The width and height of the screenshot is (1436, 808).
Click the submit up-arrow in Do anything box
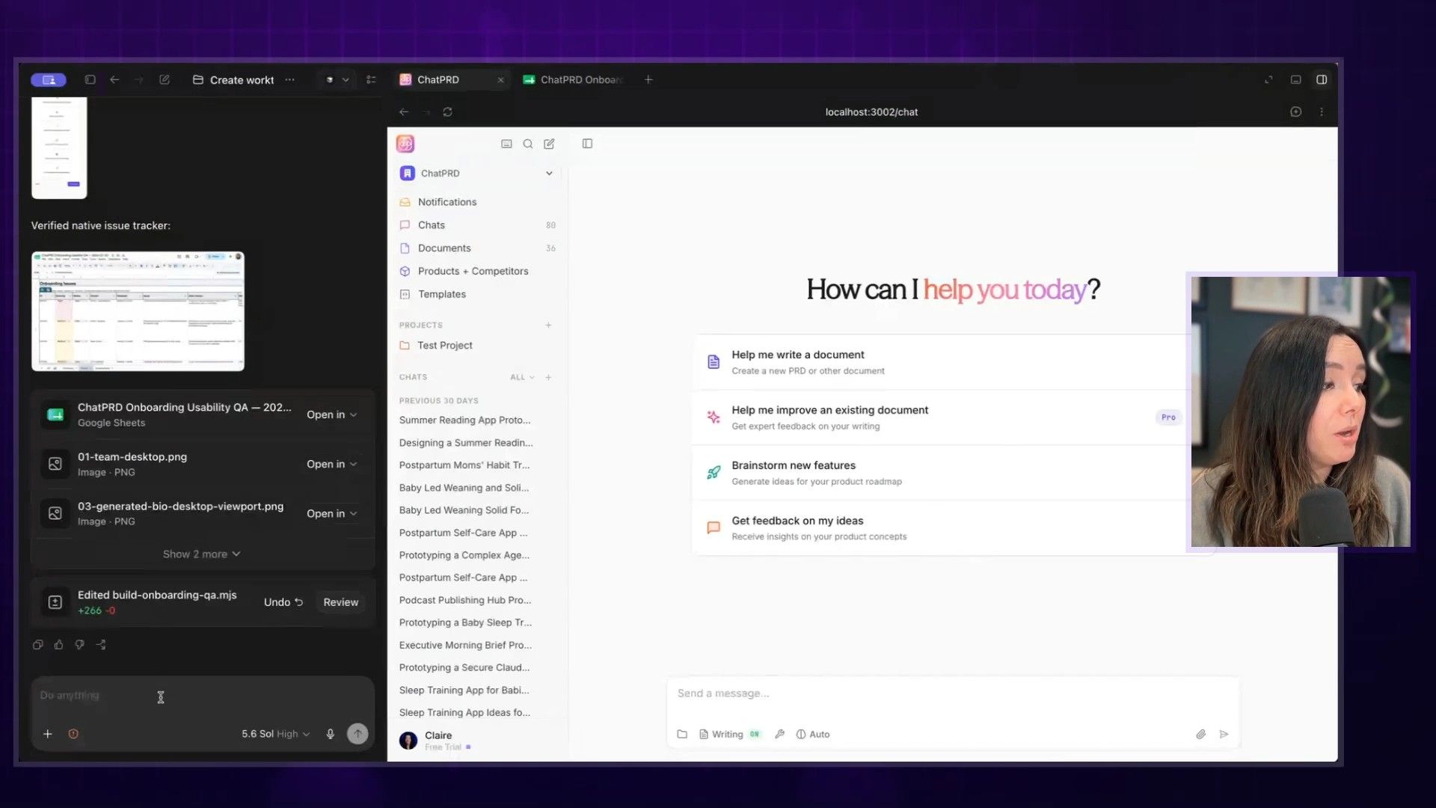click(x=358, y=734)
